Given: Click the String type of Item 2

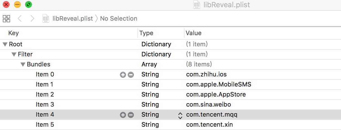Looking at the screenshot, I should [150, 95].
